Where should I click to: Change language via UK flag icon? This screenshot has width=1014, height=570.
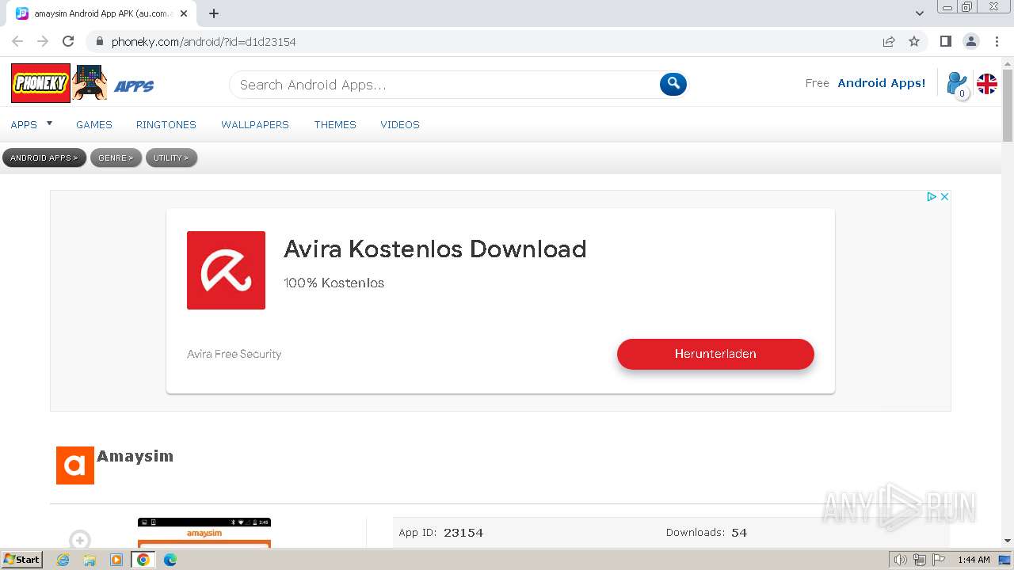coord(986,84)
